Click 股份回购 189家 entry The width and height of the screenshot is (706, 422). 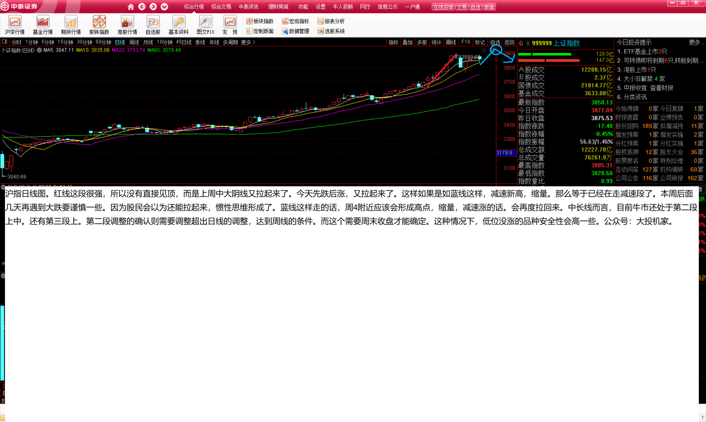pos(637,126)
